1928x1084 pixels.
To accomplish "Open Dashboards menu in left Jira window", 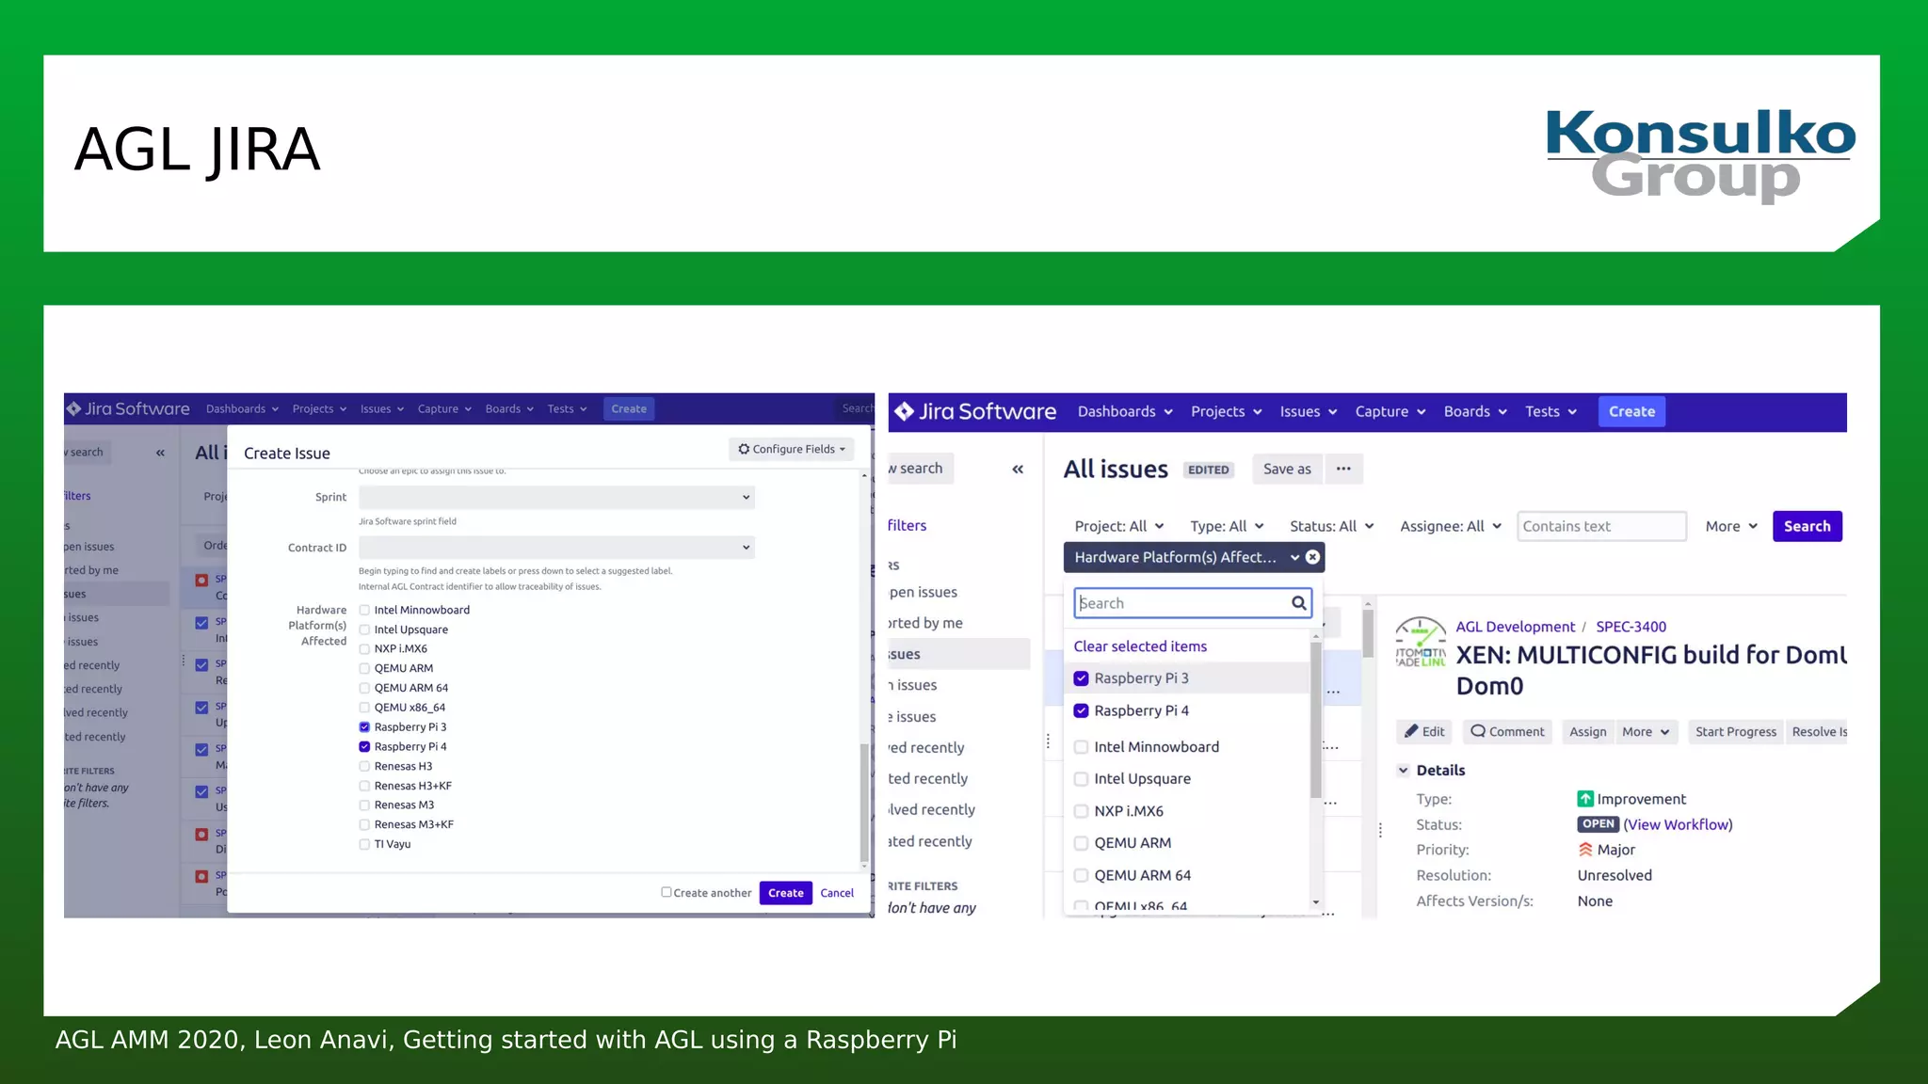I will 242,408.
